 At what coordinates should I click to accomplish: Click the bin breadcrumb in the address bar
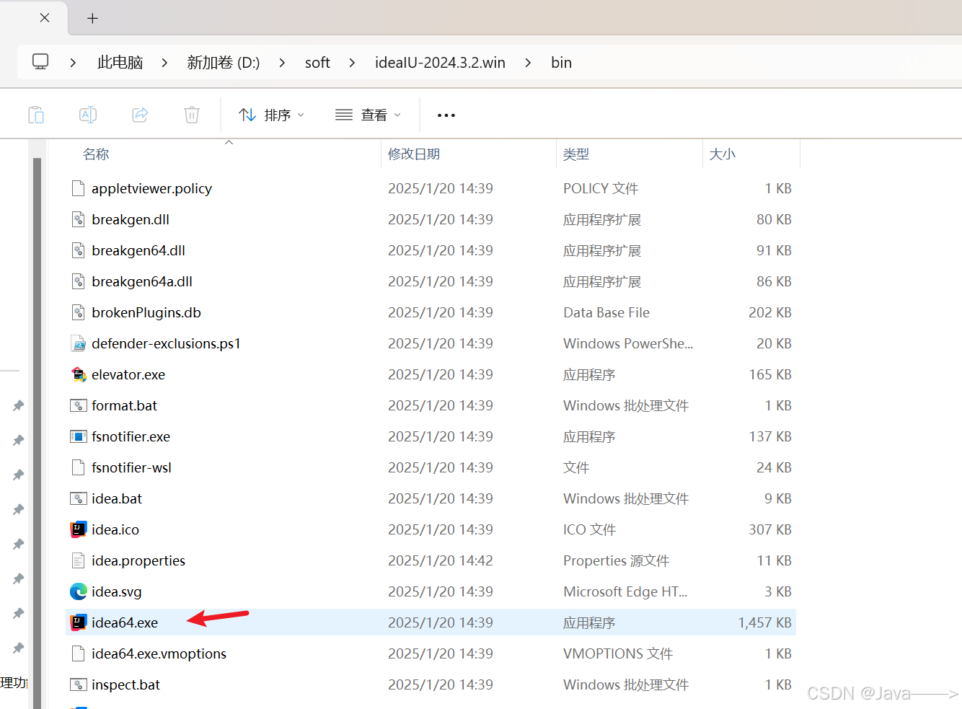pos(562,63)
